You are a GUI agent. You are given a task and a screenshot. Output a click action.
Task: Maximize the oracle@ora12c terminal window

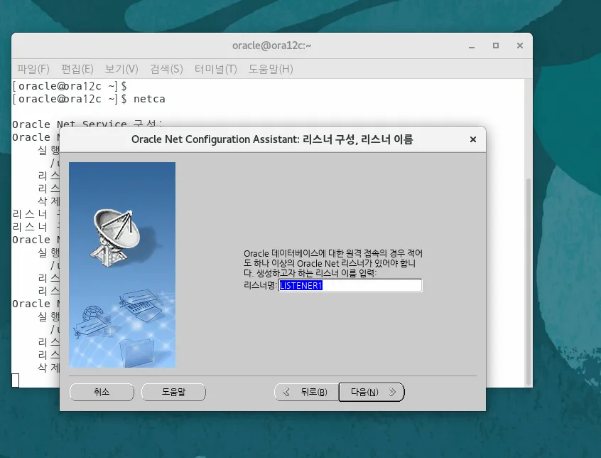point(496,46)
